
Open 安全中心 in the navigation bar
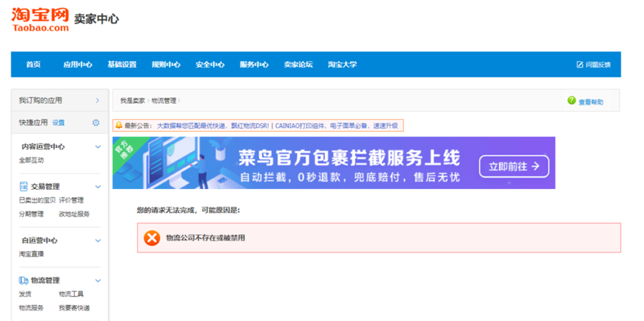coord(210,64)
